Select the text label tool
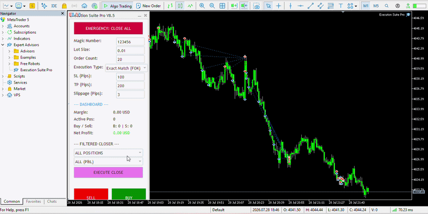 pos(340,6)
